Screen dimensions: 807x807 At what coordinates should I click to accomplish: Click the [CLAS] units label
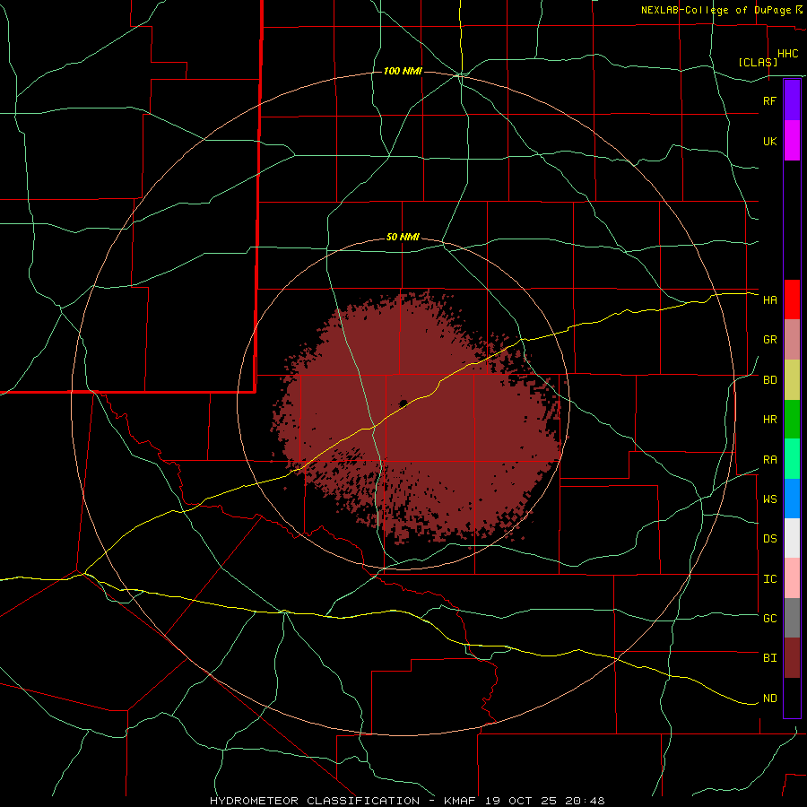point(758,62)
